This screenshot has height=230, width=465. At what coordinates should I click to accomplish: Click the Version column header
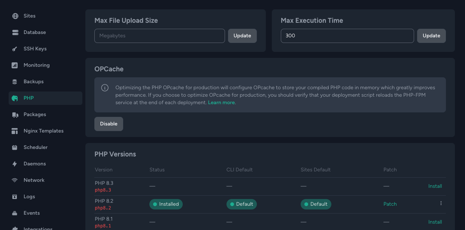[x=104, y=170]
